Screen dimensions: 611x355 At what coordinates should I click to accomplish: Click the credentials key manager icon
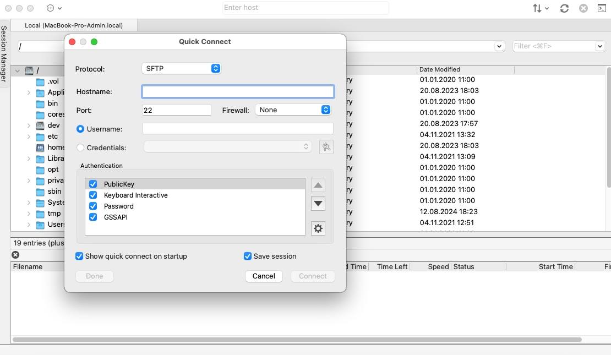pos(326,147)
